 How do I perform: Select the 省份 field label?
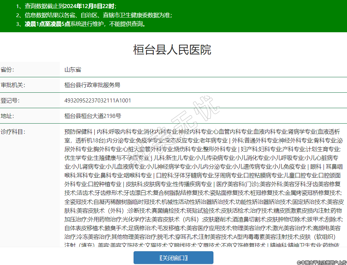[7, 70]
